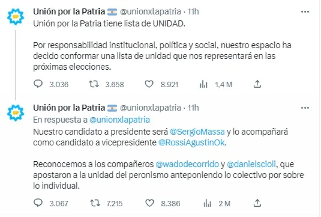Click @unionxlapatria in 'En respuesta a'
Viewport: 321px width, 217px height.
coord(119,120)
